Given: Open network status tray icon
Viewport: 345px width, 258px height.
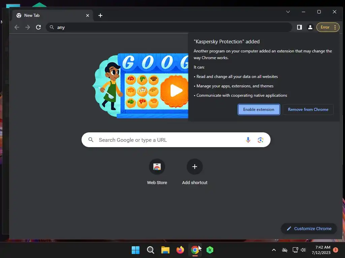Looking at the screenshot, I should coord(295,250).
